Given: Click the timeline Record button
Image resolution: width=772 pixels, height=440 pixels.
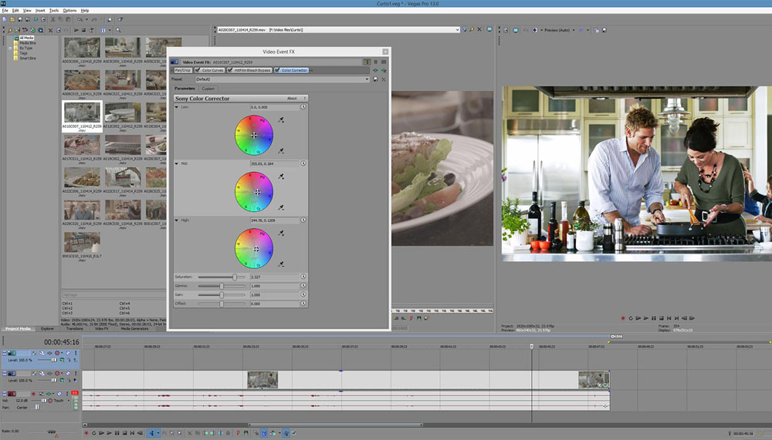Looking at the screenshot, I should point(86,433).
